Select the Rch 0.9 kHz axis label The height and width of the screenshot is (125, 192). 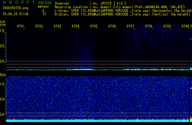point(2,99)
